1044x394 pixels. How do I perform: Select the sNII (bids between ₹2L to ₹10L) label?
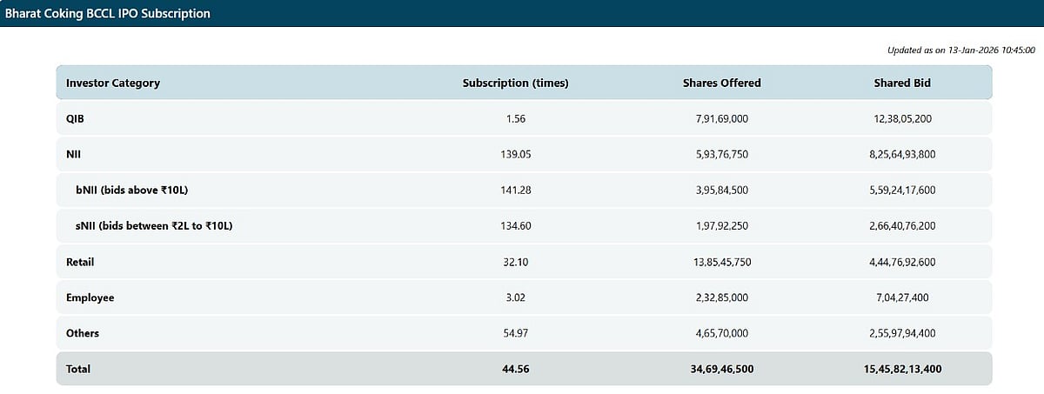pos(155,226)
